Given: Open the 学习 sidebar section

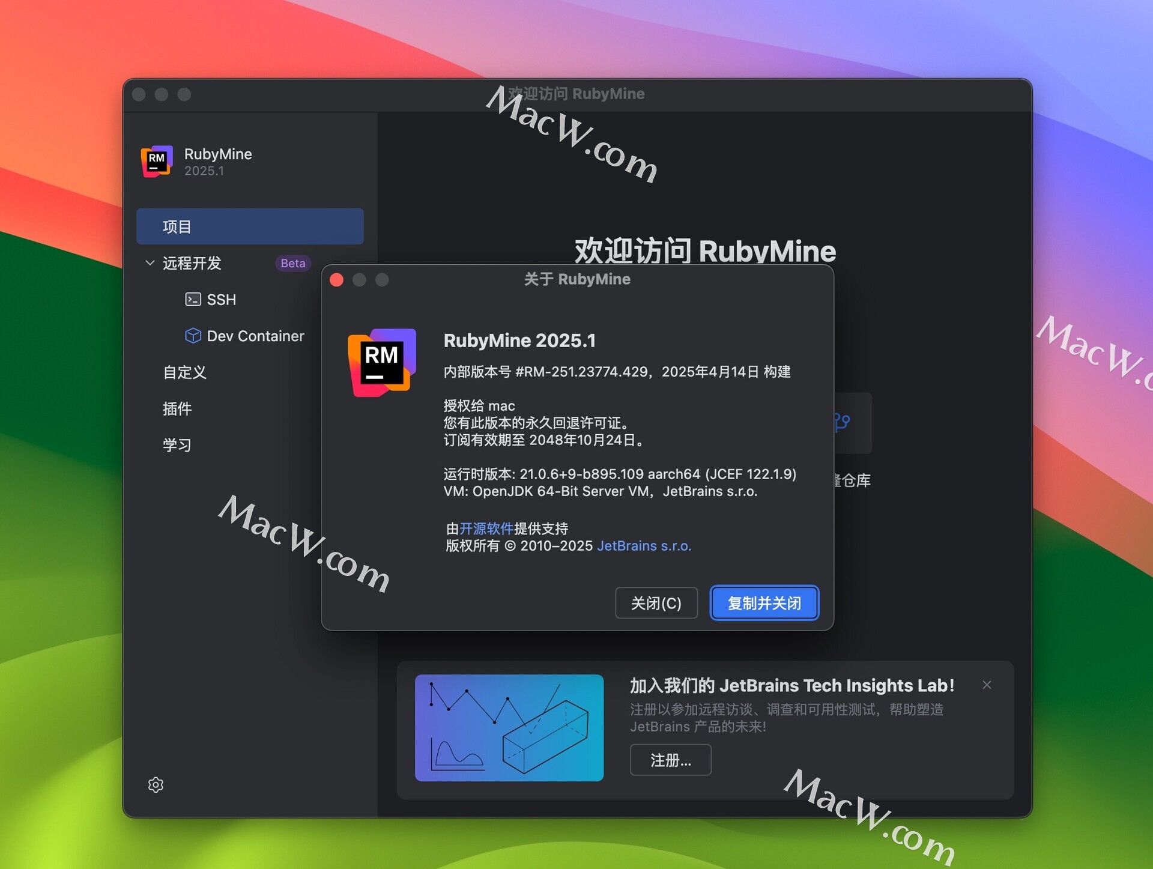Looking at the screenshot, I should pyautogui.click(x=177, y=445).
